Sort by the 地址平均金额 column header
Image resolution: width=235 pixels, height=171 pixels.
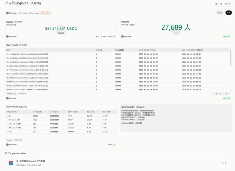(x=73, y=112)
